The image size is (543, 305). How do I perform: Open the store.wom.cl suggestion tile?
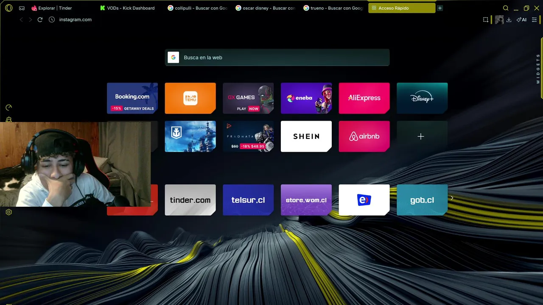[x=306, y=200]
